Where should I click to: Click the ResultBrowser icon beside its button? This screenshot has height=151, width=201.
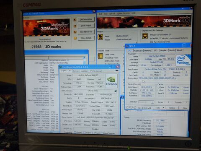click(75, 32)
